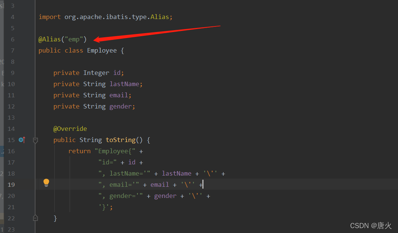The height and width of the screenshot is (233, 398).
Task: Collapse the toString method fold marker
Action: click(35, 140)
